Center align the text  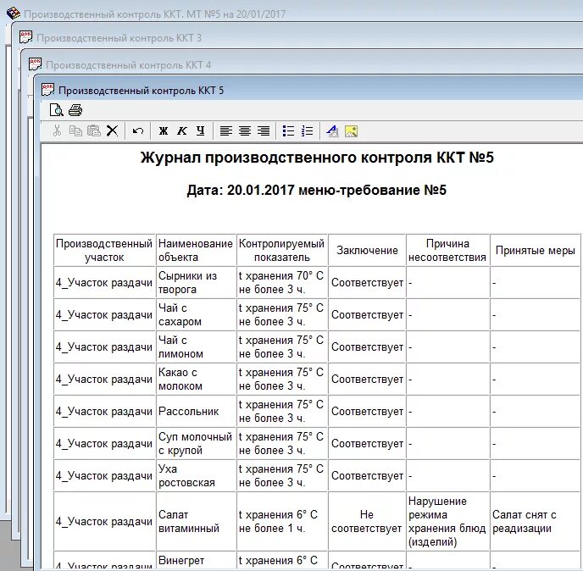tap(245, 130)
